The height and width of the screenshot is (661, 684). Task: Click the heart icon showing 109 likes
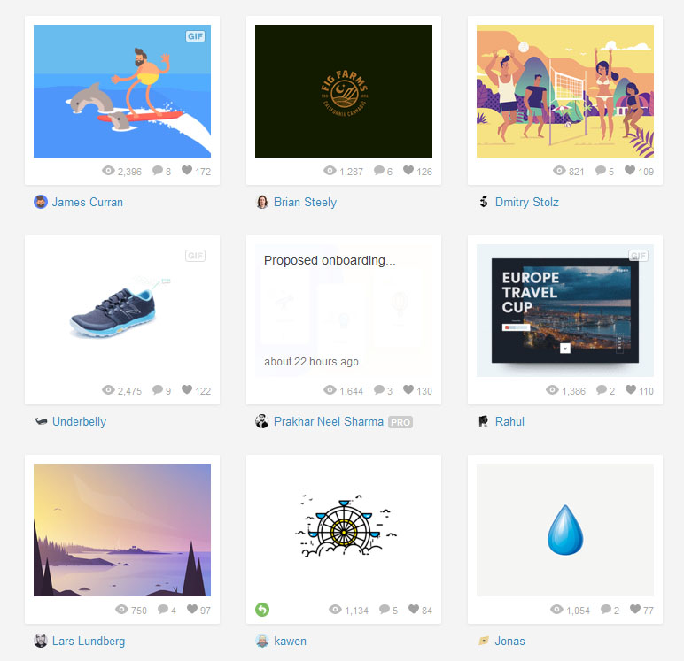coord(629,170)
